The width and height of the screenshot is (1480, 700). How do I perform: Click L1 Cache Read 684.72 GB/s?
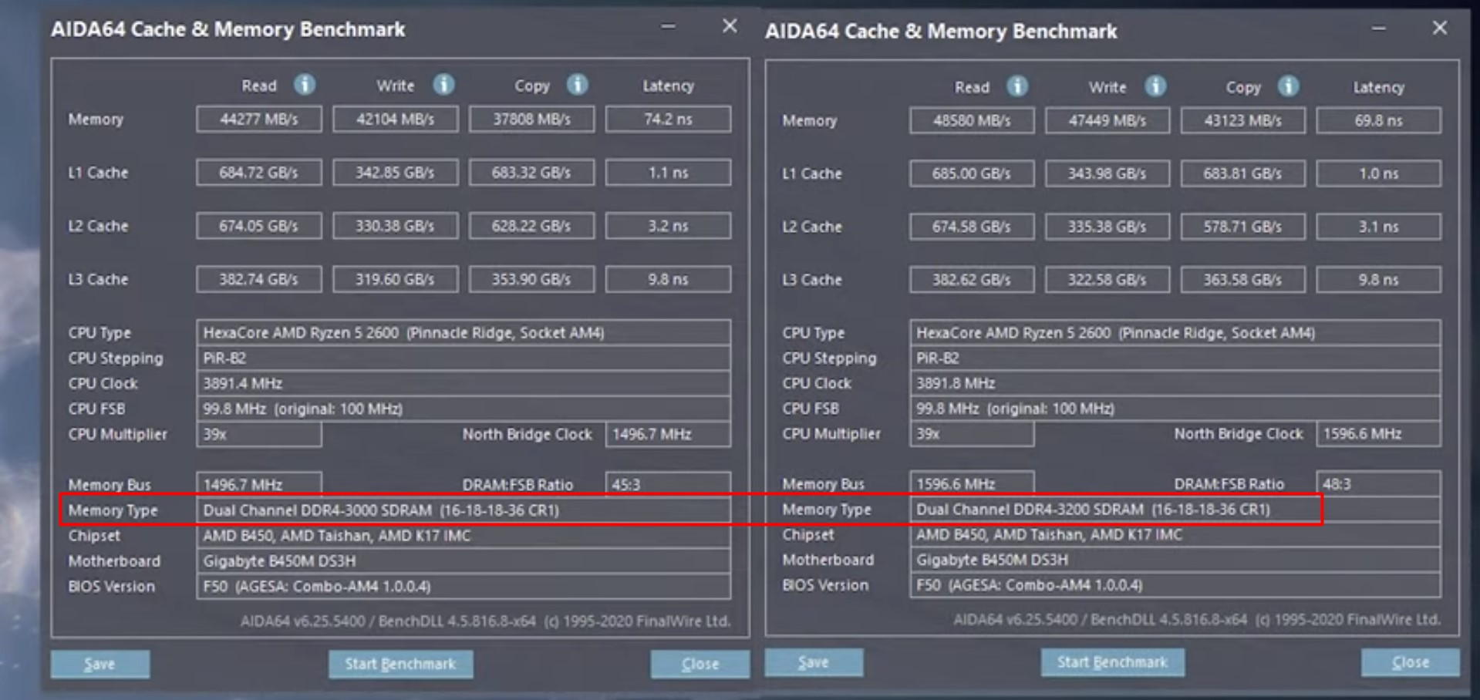coord(259,173)
